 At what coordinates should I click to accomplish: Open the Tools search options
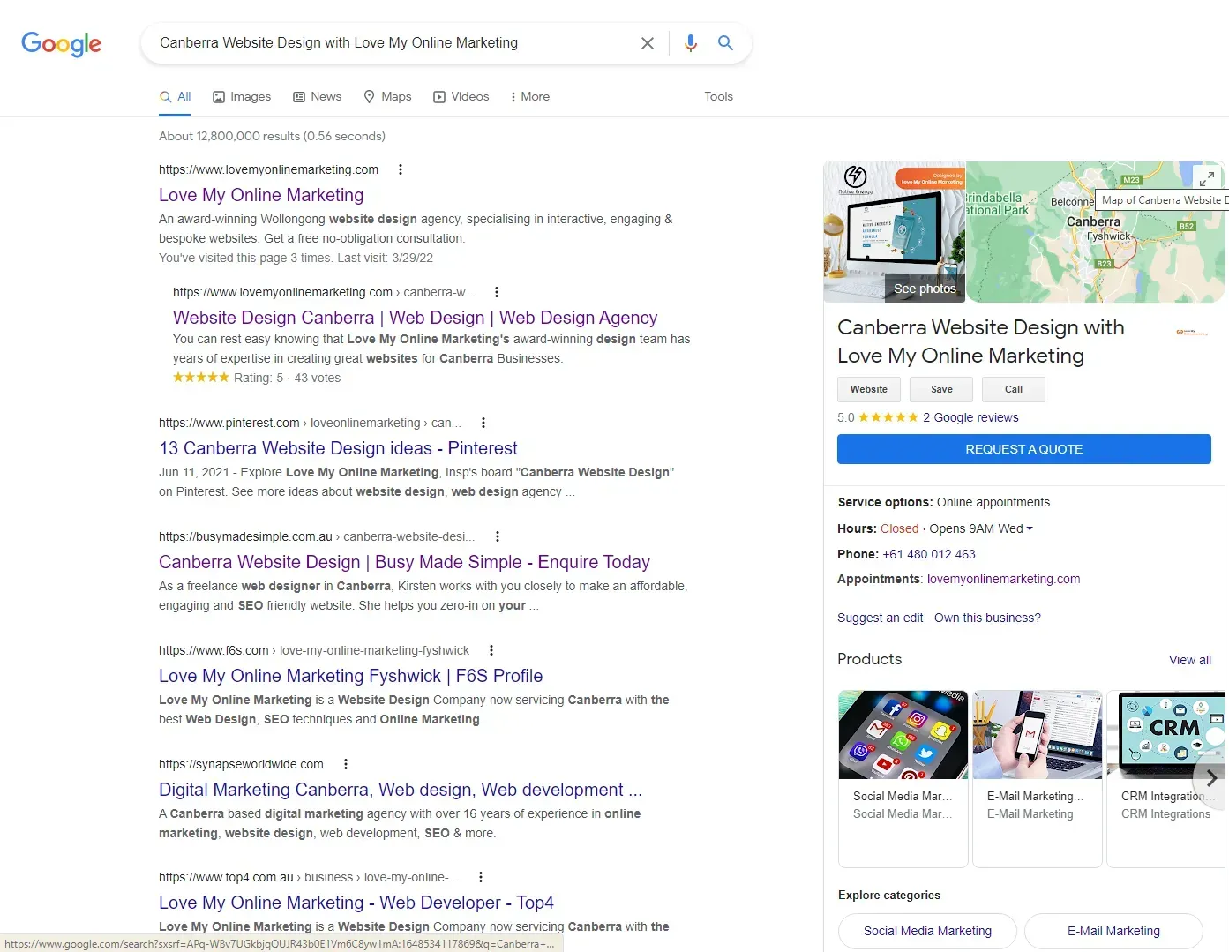(x=718, y=97)
